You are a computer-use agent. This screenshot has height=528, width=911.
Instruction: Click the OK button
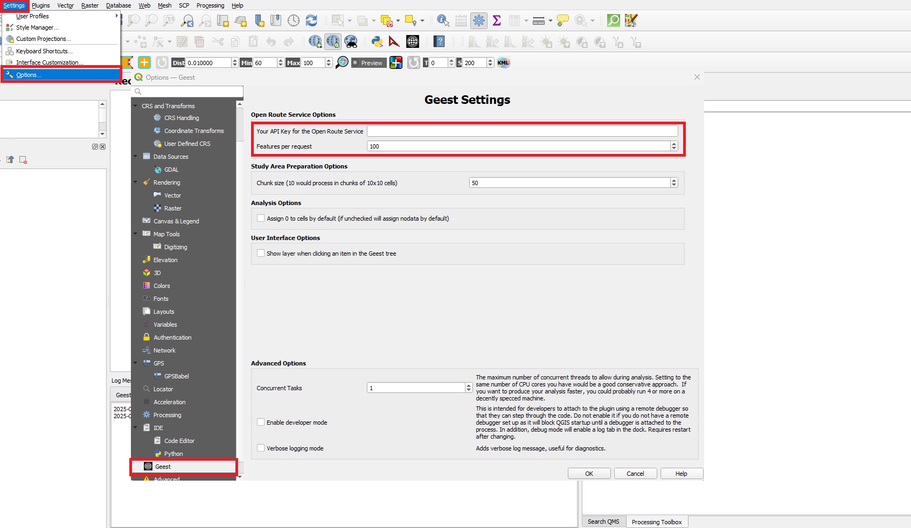click(x=589, y=474)
